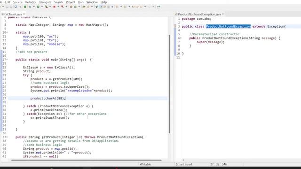Click 'super(message);' in the constructor
Screen dimensions: 301x169
tap(210, 42)
